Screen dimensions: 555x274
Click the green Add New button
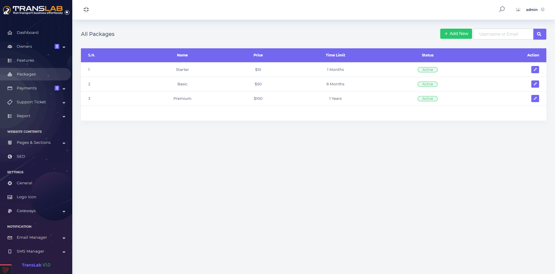[x=456, y=34]
